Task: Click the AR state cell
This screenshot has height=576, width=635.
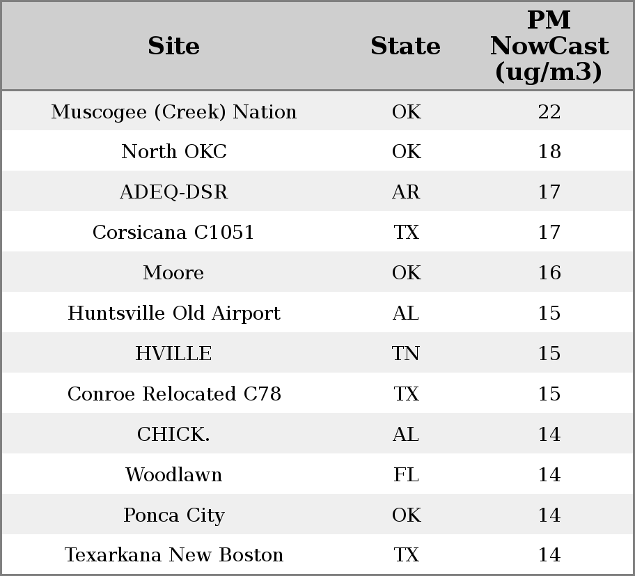Action: [x=405, y=192]
